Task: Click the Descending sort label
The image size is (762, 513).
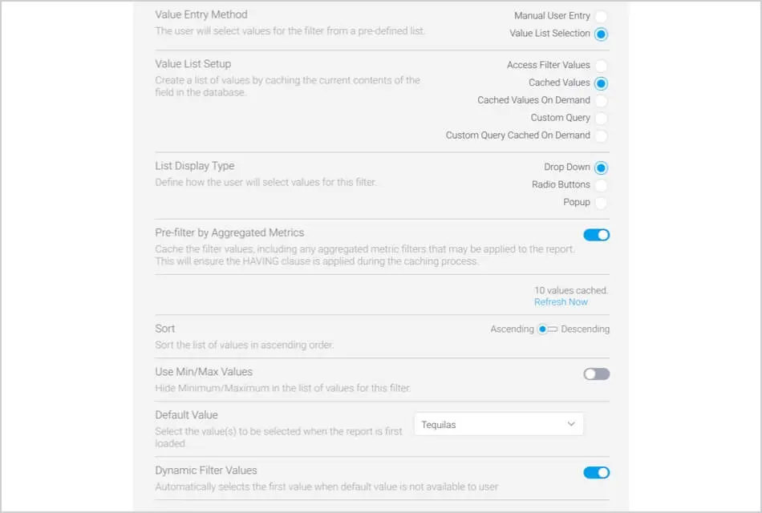Action: coord(585,329)
